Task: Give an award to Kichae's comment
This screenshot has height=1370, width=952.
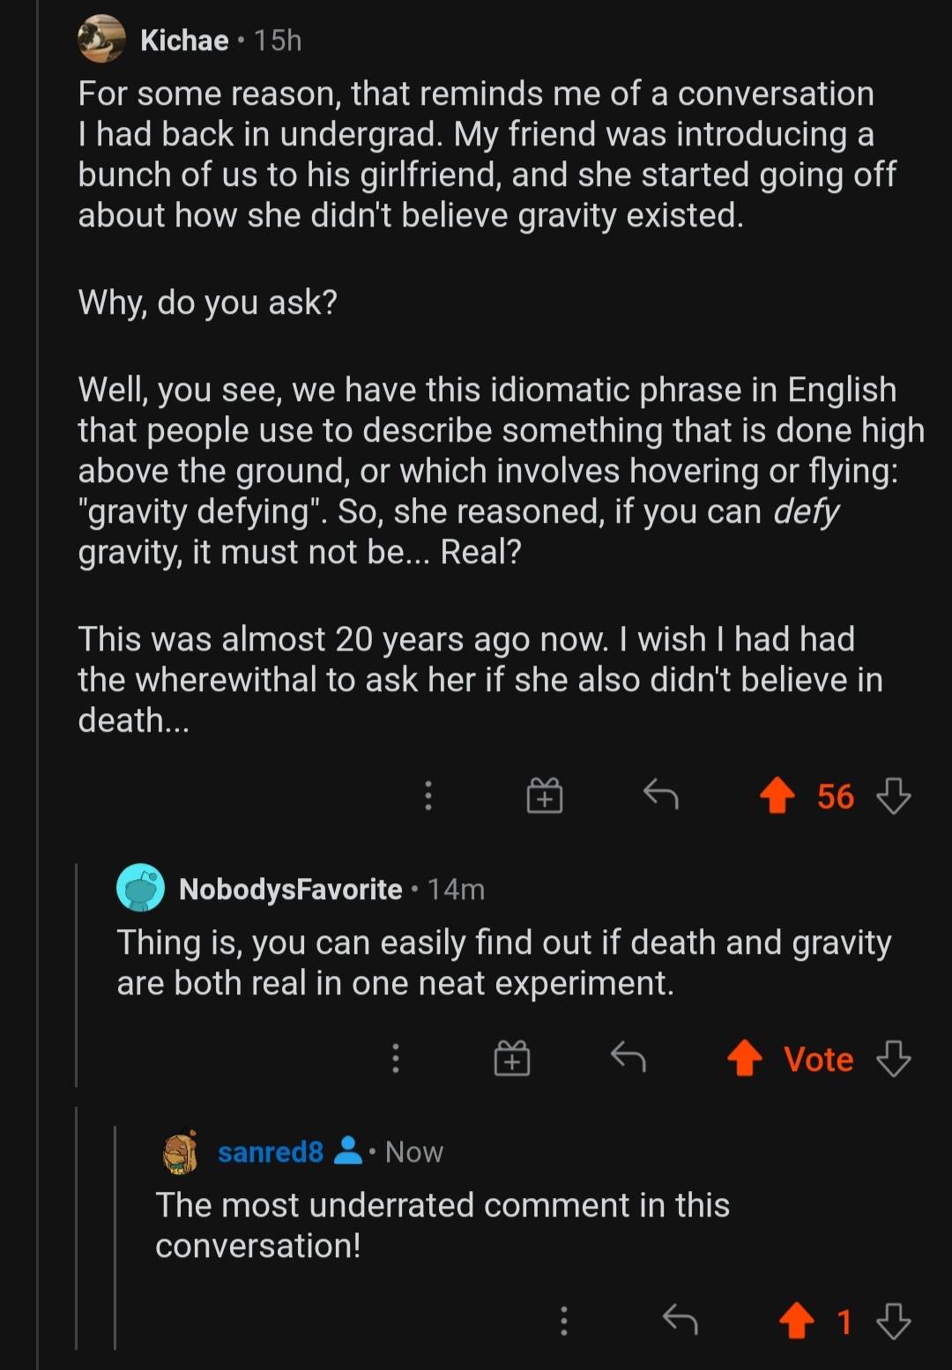Action: [545, 795]
